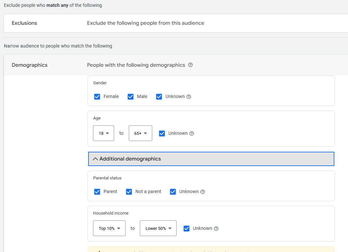348x252 pixels.
Task: Disable the Not a parent option
Action: [x=129, y=191]
